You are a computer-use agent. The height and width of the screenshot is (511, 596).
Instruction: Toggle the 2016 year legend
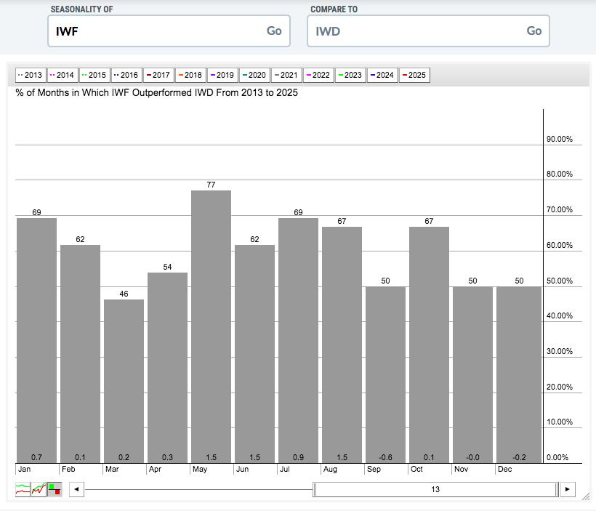(x=126, y=75)
